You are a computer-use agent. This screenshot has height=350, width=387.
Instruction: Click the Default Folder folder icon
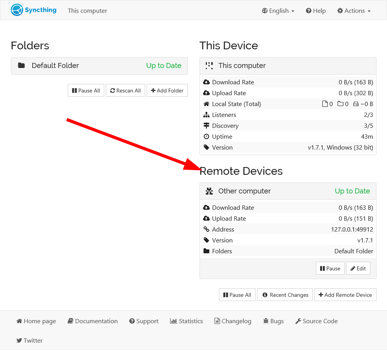21,66
